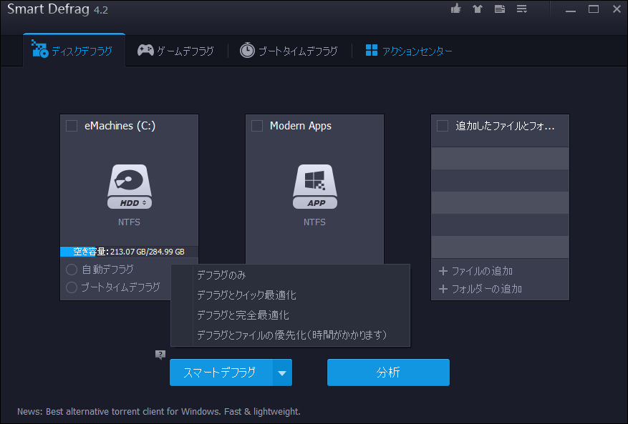Close the Smart Defrag window
This screenshot has height=424, width=628.
pos(617,9)
